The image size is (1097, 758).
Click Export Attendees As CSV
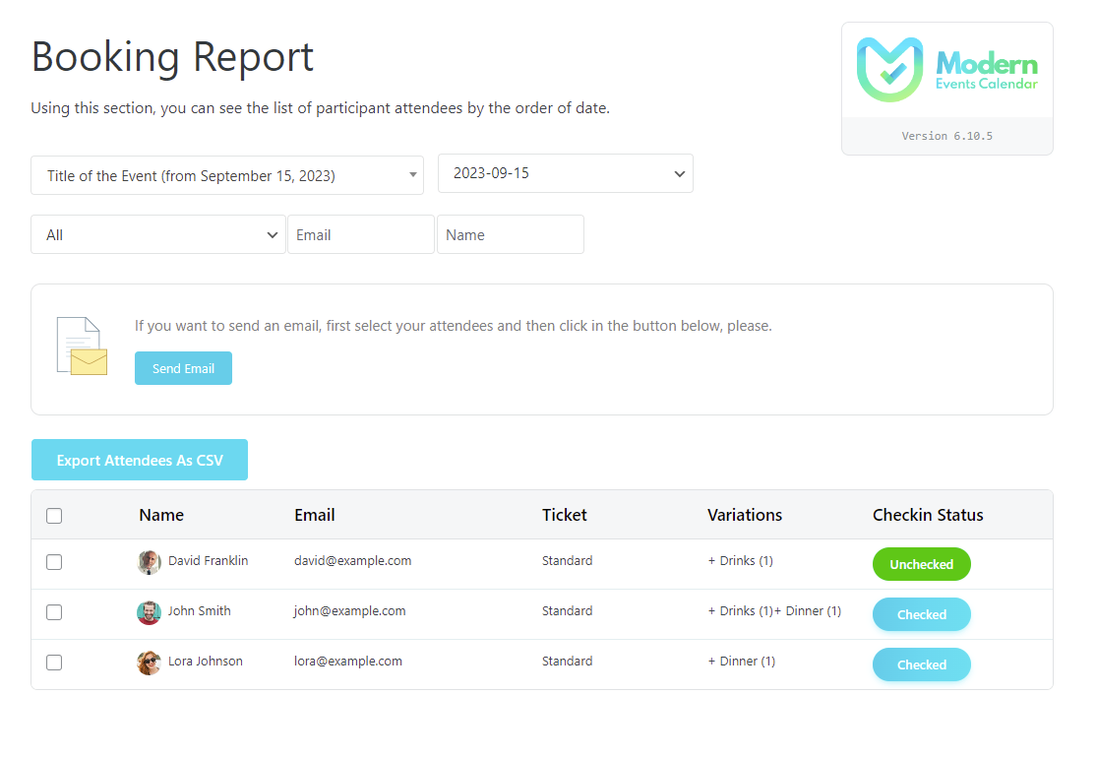[140, 461]
